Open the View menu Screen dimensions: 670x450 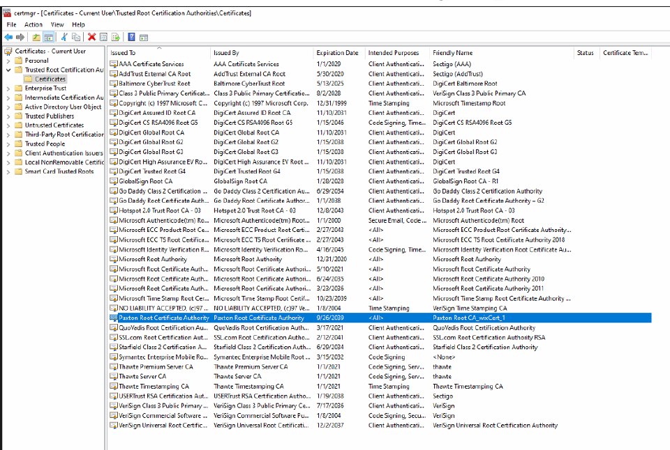point(57,25)
